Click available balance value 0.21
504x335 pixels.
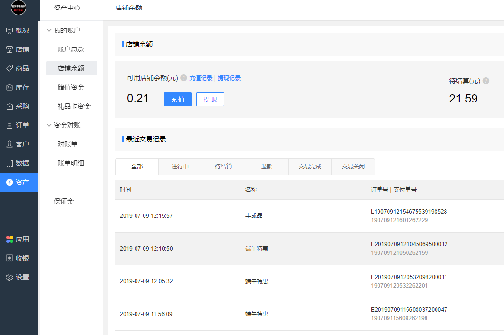(x=137, y=98)
